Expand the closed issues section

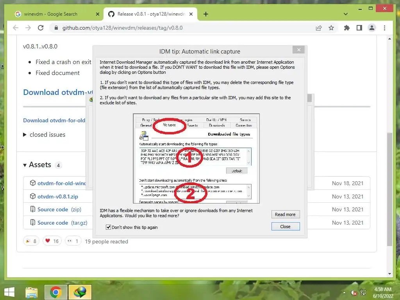(x=44, y=135)
